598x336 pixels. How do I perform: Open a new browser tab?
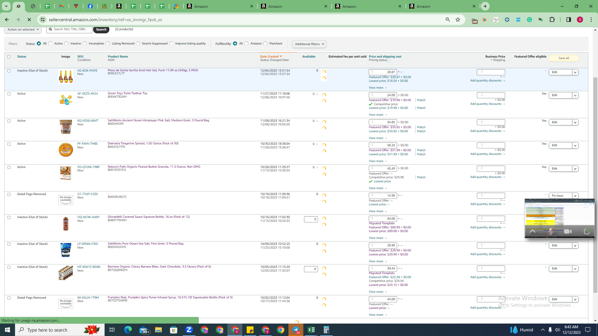pyautogui.click(x=485, y=6)
